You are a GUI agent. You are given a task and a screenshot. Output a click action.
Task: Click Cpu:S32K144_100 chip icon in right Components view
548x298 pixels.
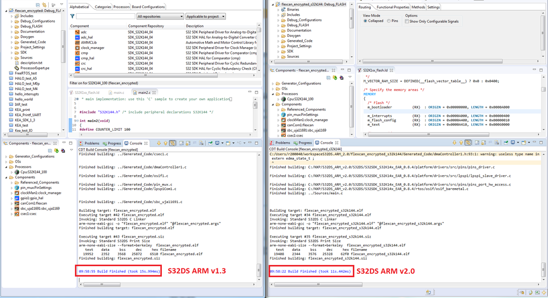[284, 99]
